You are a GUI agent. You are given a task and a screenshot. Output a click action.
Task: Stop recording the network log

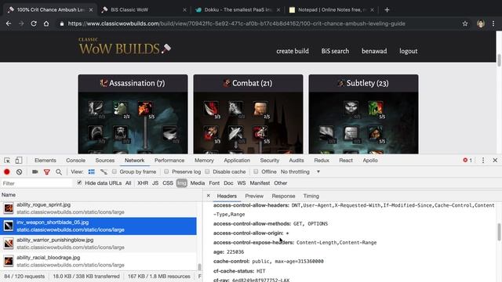tap(7, 172)
